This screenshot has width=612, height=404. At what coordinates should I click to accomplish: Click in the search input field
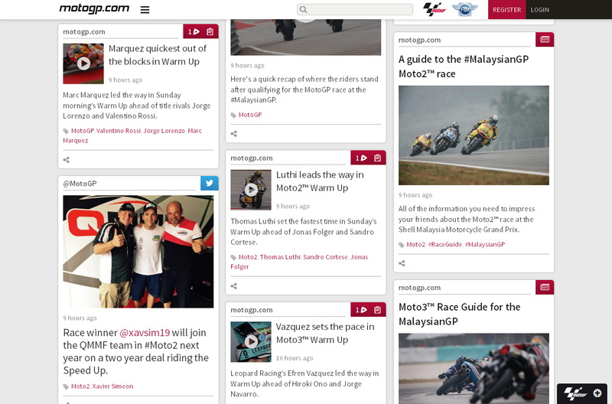(x=355, y=9)
